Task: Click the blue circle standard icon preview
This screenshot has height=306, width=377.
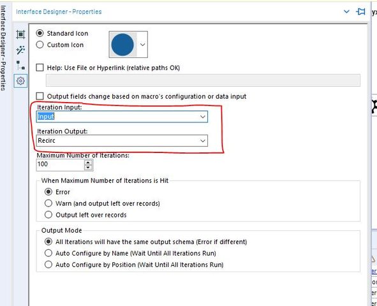Action: 122,45
